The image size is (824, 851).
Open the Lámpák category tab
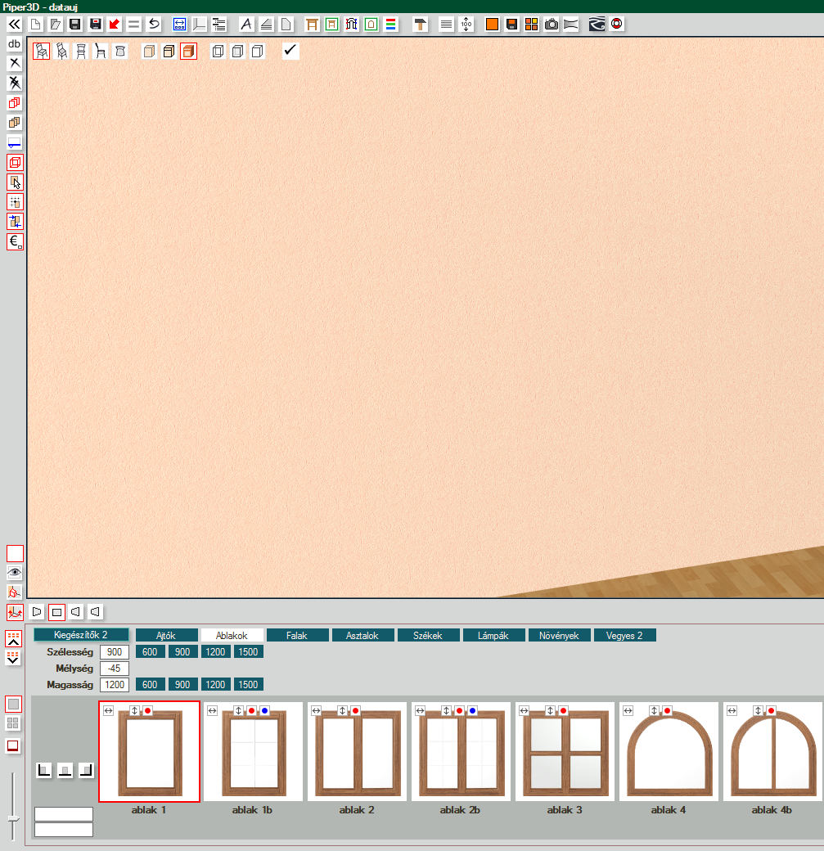click(493, 635)
